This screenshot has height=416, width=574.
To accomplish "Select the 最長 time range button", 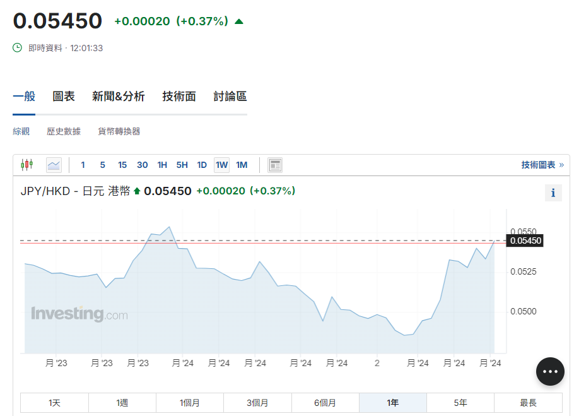I will (528, 403).
